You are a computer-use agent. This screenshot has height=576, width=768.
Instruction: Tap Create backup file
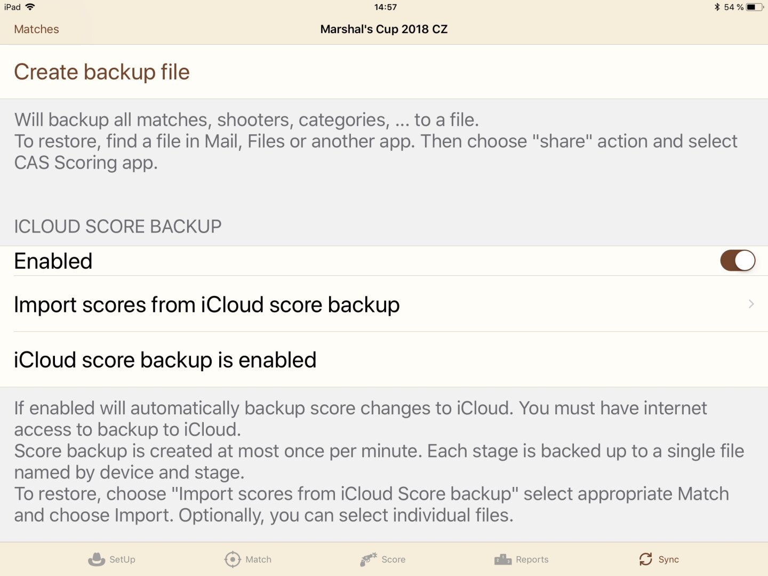click(x=384, y=72)
